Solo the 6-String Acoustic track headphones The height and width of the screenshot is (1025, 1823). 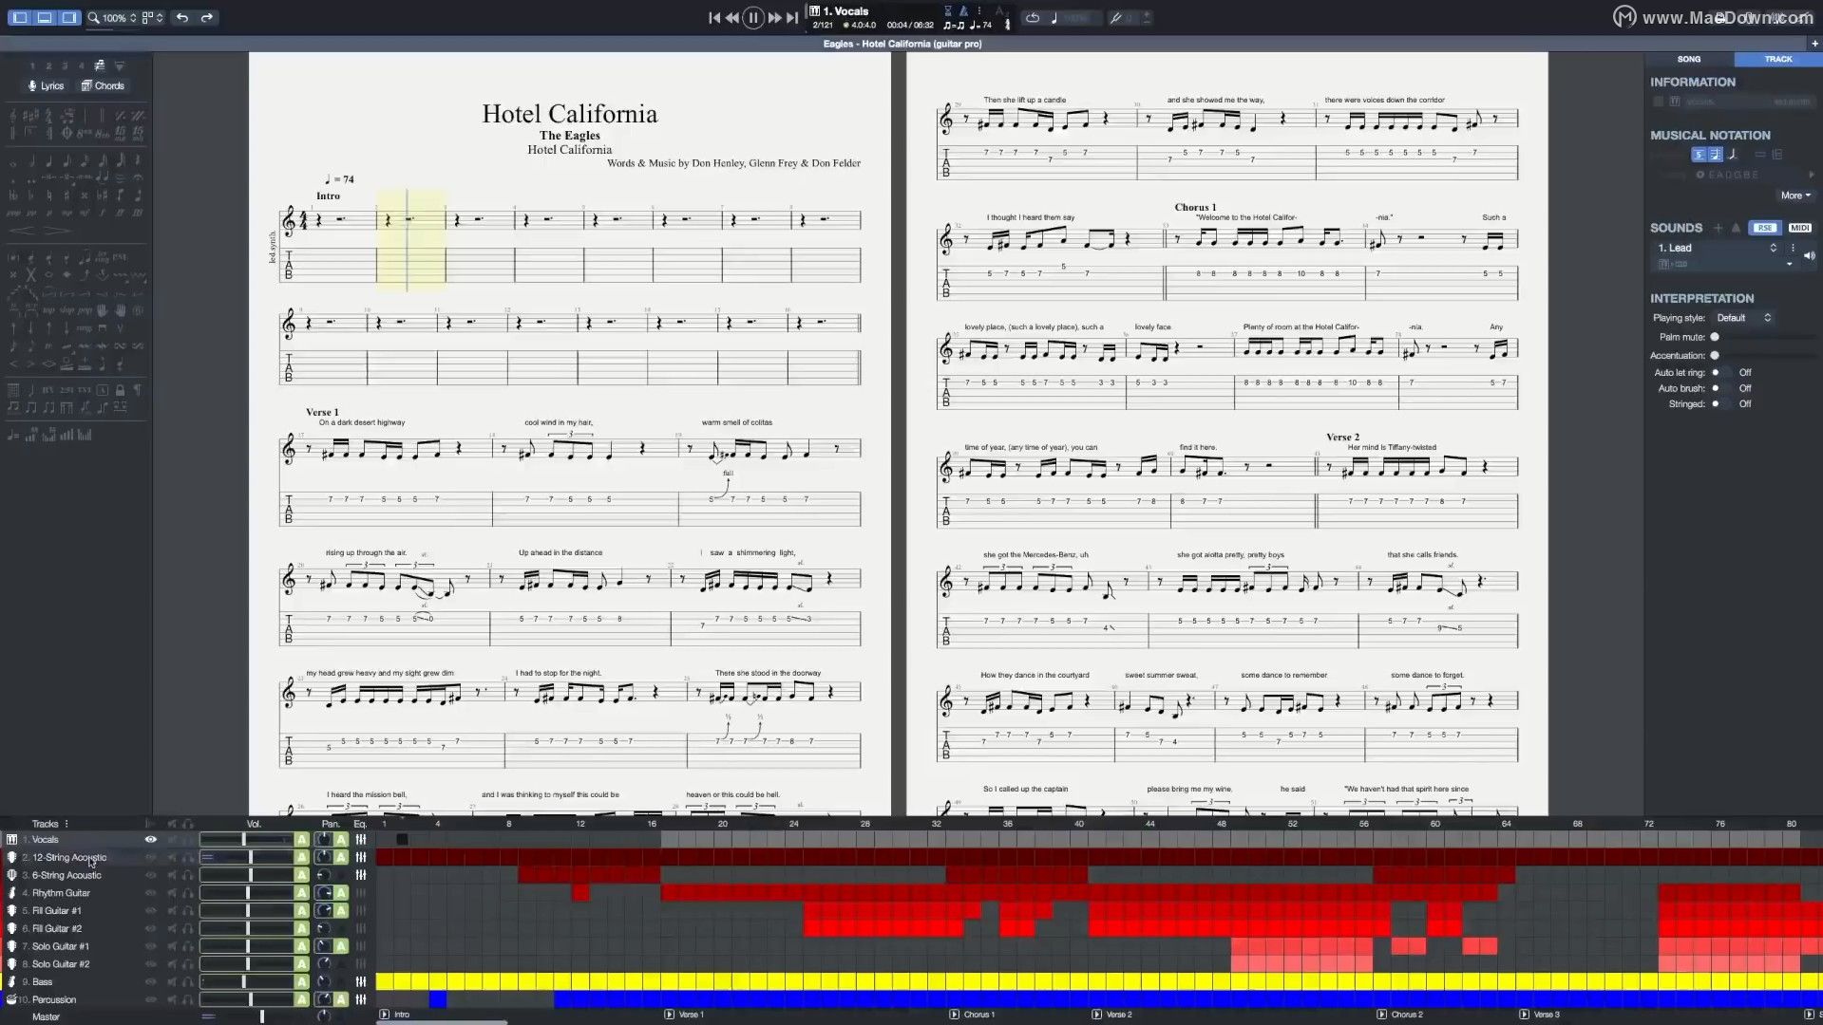tap(188, 875)
